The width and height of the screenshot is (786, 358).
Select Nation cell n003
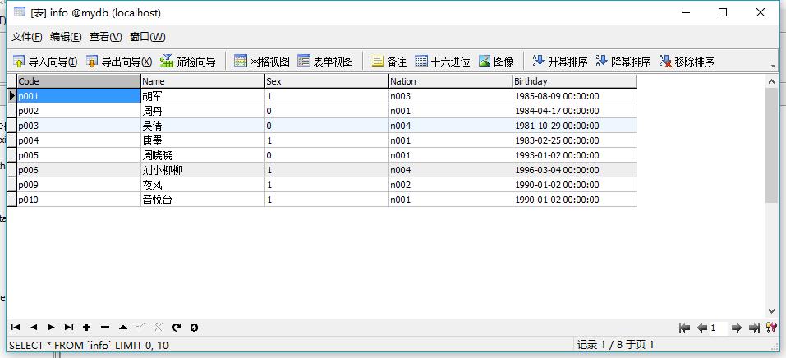(451, 96)
